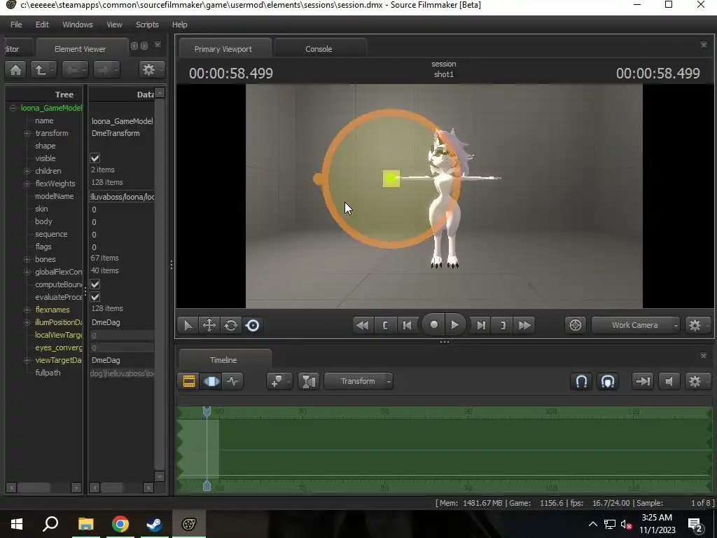
Task: Open timeline settings gear
Action: point(697,381)
